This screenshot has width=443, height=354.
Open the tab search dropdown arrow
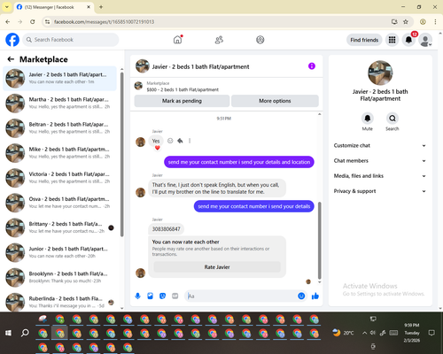pyautogui.click(x=7, y=7)
